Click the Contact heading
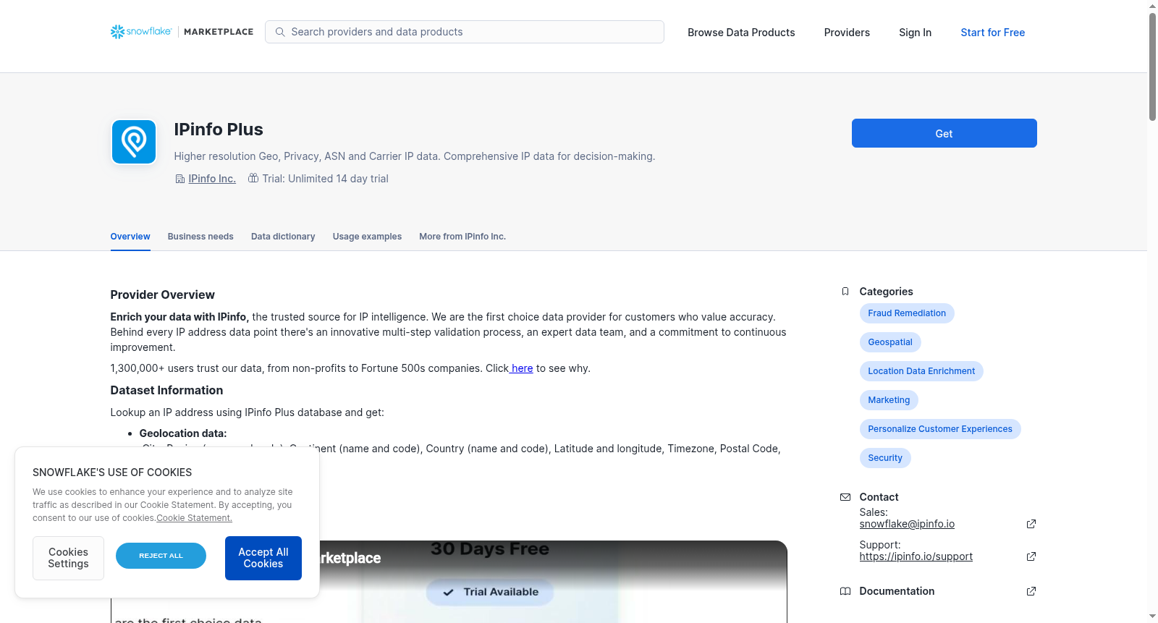This screenshot has height=623, width=1158. tap(879, 497)
